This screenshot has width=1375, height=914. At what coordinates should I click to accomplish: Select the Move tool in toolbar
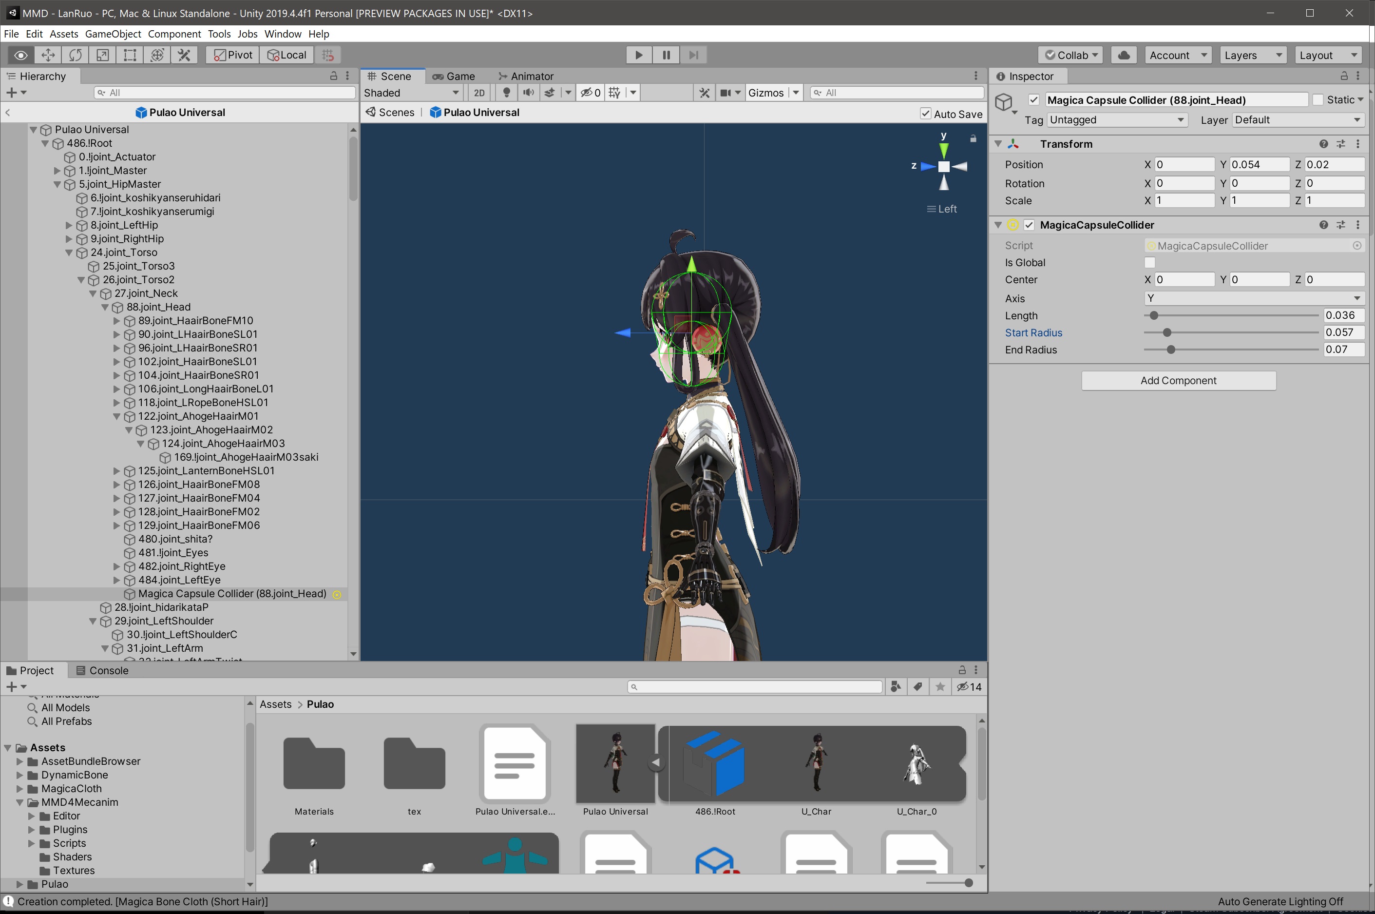point(48,55)
